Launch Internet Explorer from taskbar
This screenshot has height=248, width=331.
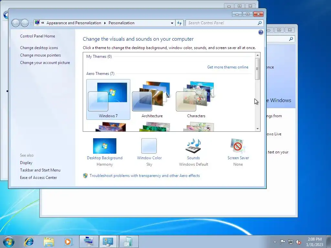tap(29, 242)
